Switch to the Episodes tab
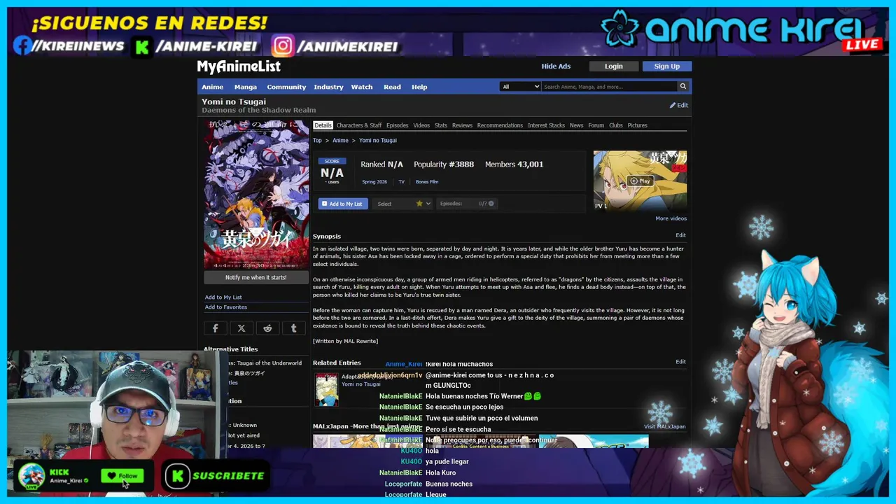The image size is (896, 504). (398, 125)
